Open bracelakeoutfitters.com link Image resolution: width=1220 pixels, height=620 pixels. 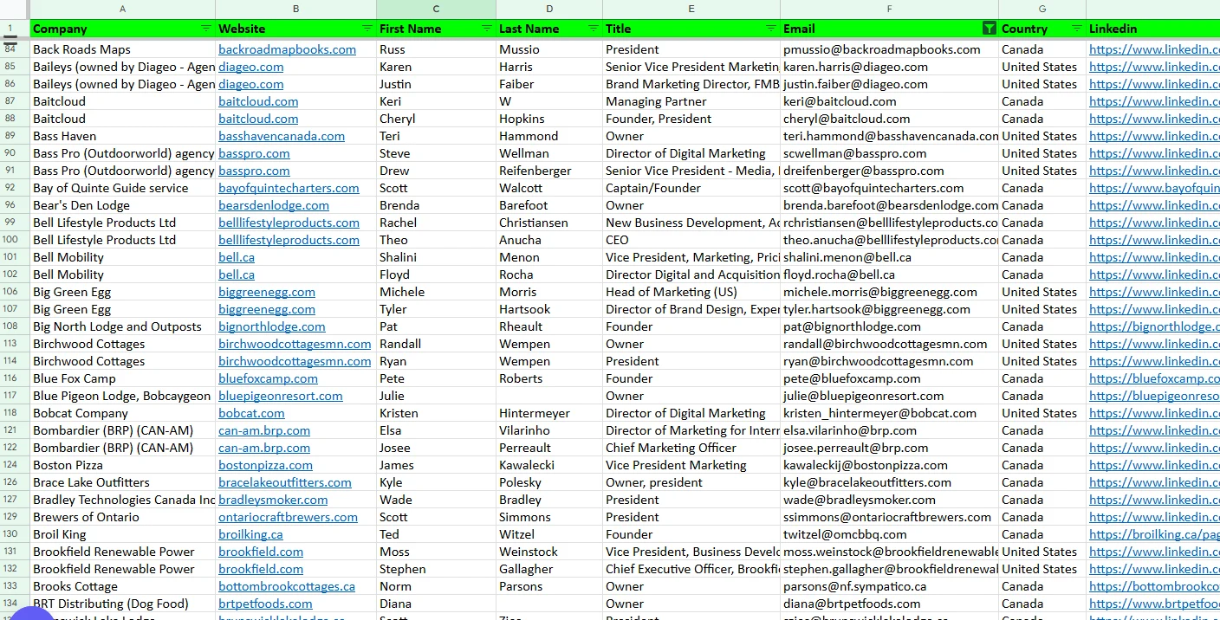[x=285, y=482]
